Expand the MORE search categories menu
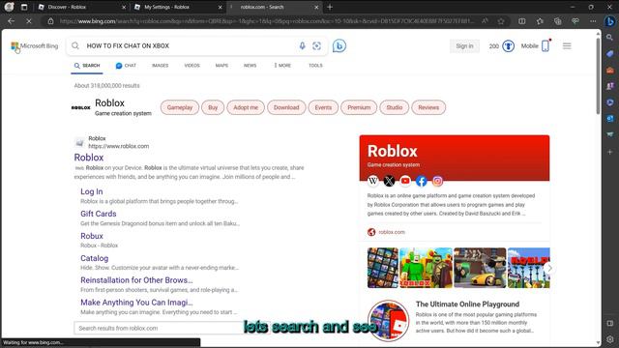Viewport: 619px width, 348px height. click(x=282, y=66)
